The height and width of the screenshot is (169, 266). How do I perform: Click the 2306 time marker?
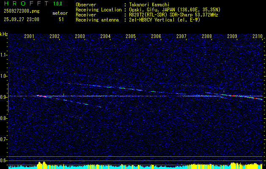pos(156,36)
